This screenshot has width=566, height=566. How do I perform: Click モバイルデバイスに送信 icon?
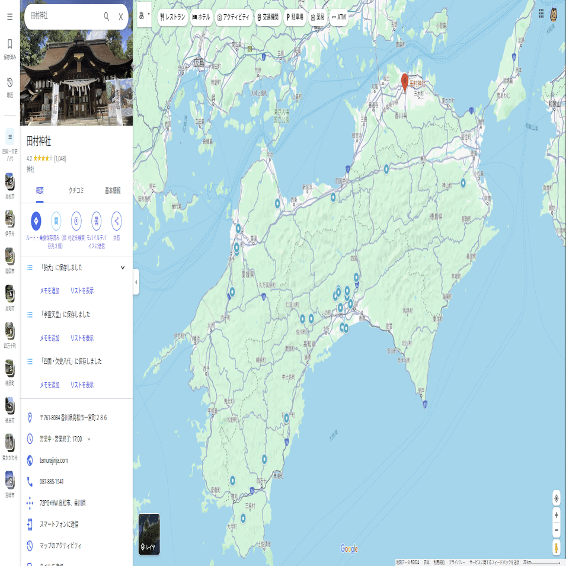pyautogui.click(x=97, y=221)
